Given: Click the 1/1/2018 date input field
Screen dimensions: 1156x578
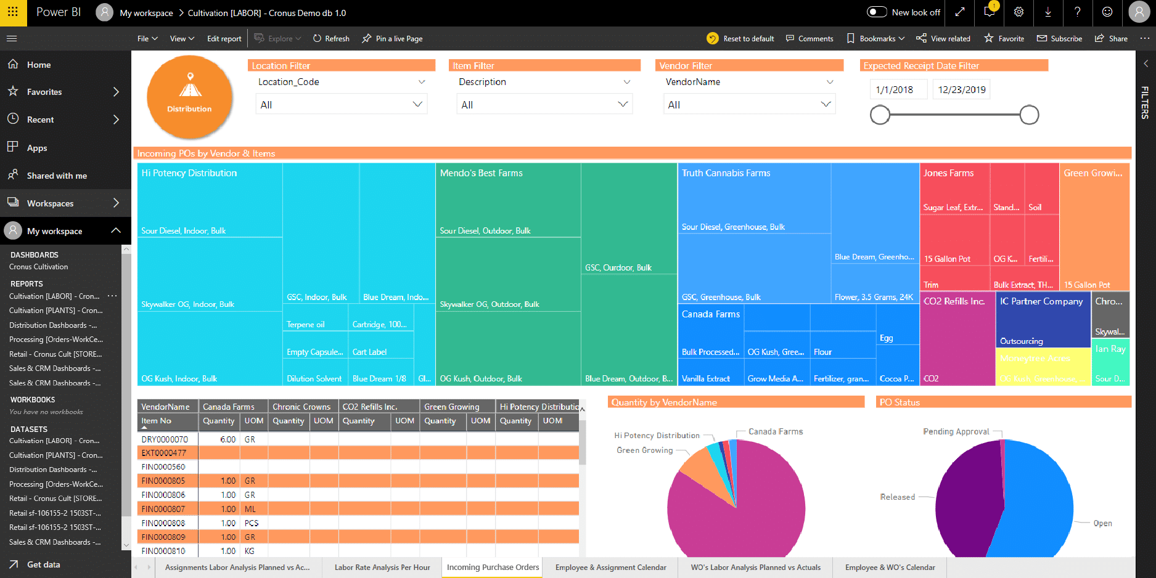Looking at the screenshot, I should coord(898,89).
